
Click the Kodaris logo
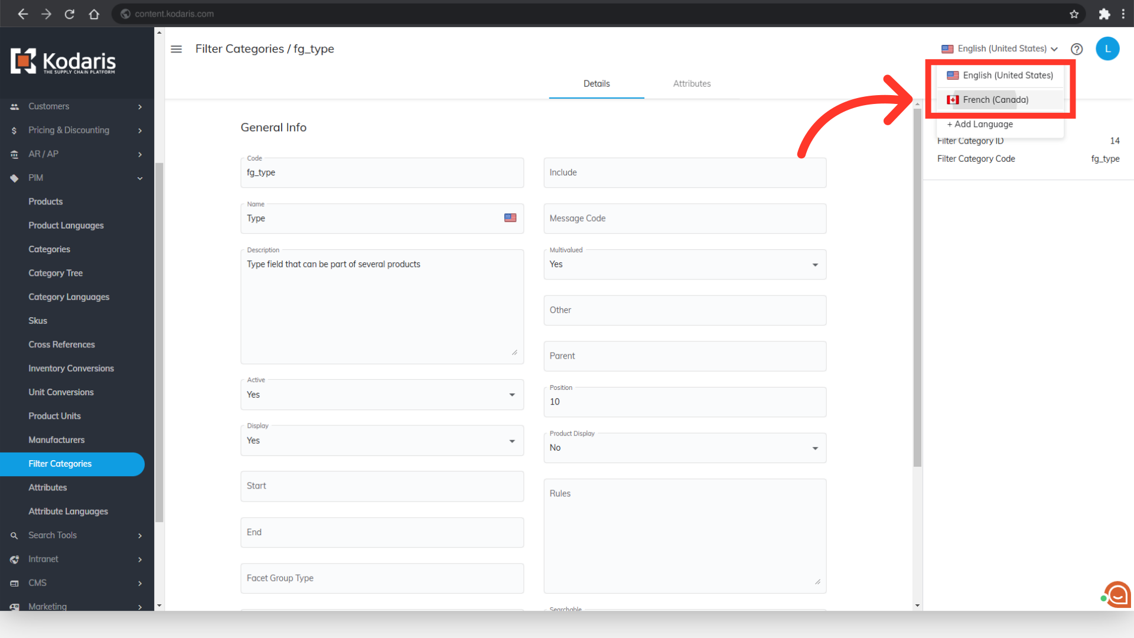(63, 61)
